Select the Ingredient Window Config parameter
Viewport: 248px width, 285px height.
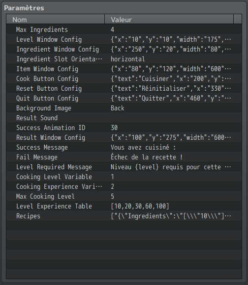(x=124, y=49)
